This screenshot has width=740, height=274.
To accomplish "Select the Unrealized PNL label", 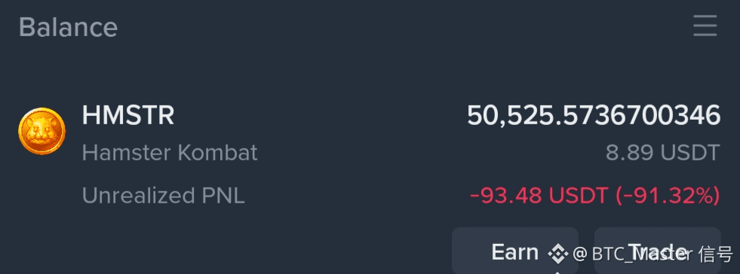I will (x=163, y=196).
